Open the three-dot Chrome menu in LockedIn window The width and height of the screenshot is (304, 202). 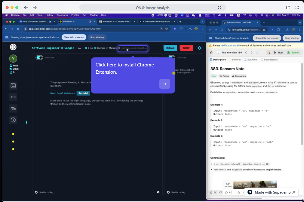click(x=202, y=29)
